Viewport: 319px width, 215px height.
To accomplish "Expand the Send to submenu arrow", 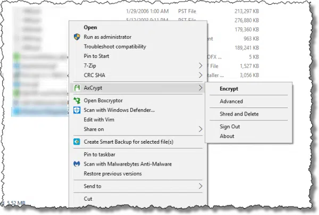I will click(x=200, y=186).
